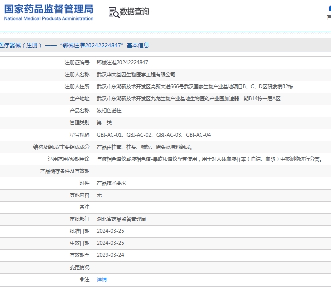Click 生效日期 value 2024-03-25
This screenshot has height=291, width=331.
click(x=110, y=243)
